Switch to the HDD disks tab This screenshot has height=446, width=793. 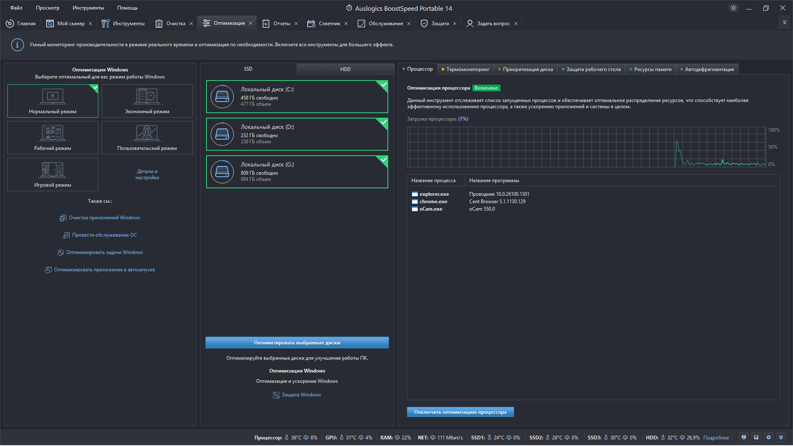(x=345, y=69)
